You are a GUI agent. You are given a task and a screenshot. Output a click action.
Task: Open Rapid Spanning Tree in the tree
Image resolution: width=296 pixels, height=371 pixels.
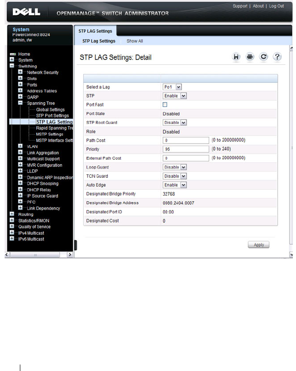point(54,128)
